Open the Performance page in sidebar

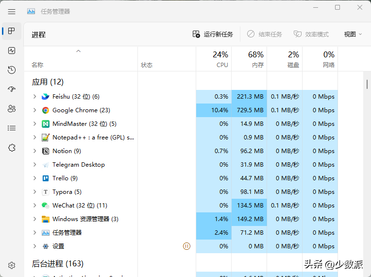[x=12, y=51]
